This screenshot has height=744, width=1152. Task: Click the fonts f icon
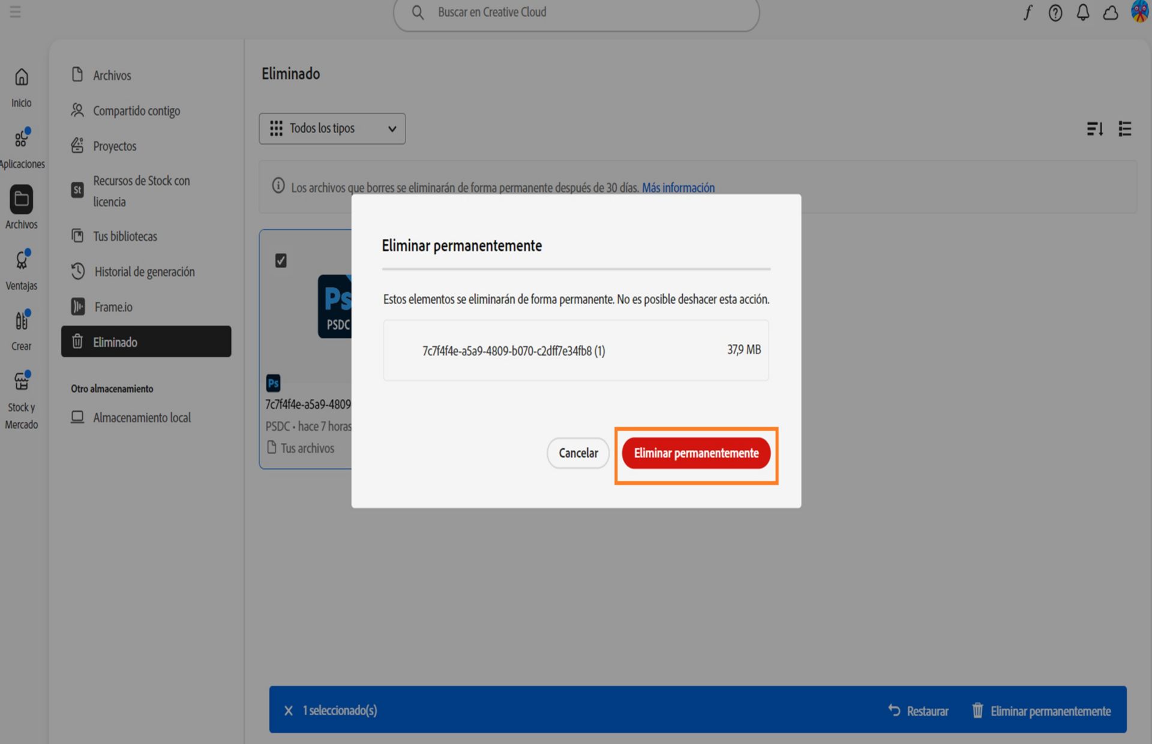pos(1028,13)
